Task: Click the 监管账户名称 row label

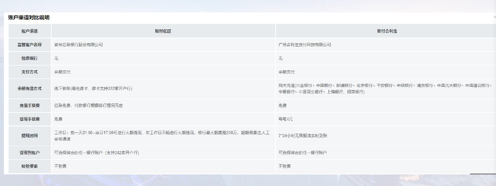Action: click(x=30, y=45)
